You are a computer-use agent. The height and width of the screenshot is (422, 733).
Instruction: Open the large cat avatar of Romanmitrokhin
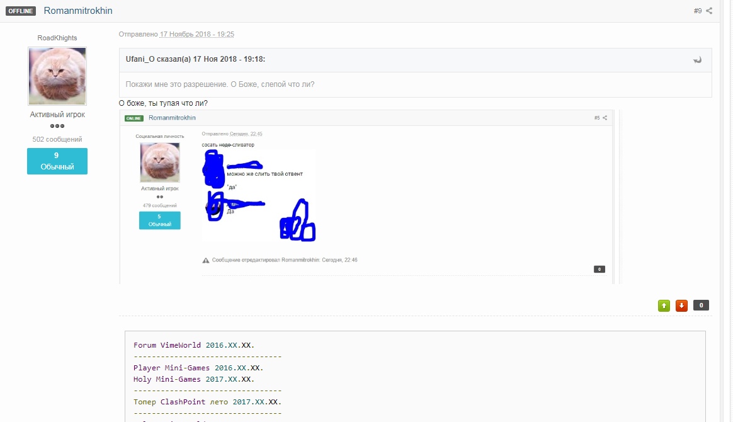click(57, 76)
